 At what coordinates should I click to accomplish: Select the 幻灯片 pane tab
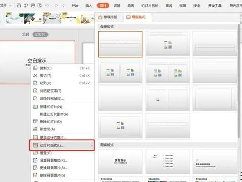(40, 34)
